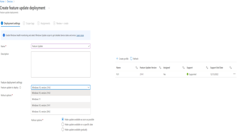Choose Windows 11 in the dropdown list
Viewport: 239px width, 134px height.
pyautogui.click(x=61, y=99)
